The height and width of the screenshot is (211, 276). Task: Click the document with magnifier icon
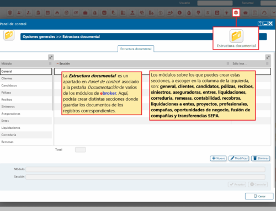255,13
